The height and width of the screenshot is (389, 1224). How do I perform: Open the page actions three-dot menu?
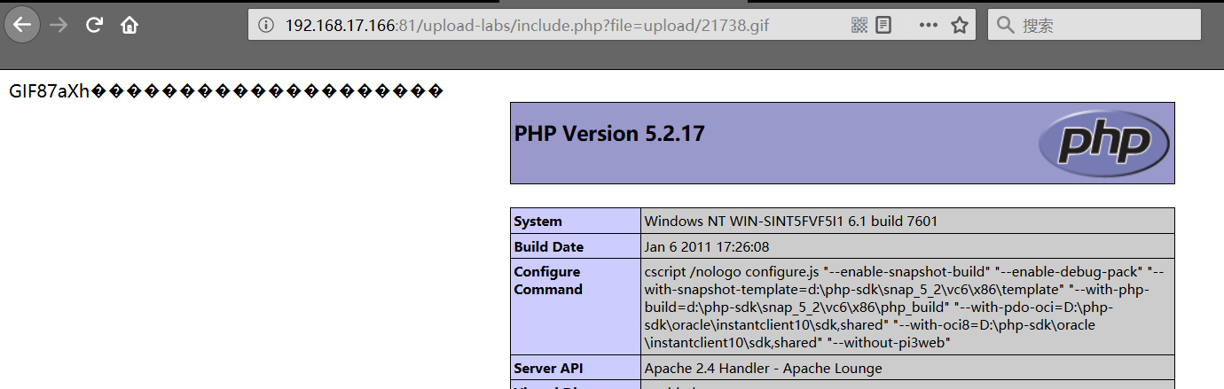point(928,25)
